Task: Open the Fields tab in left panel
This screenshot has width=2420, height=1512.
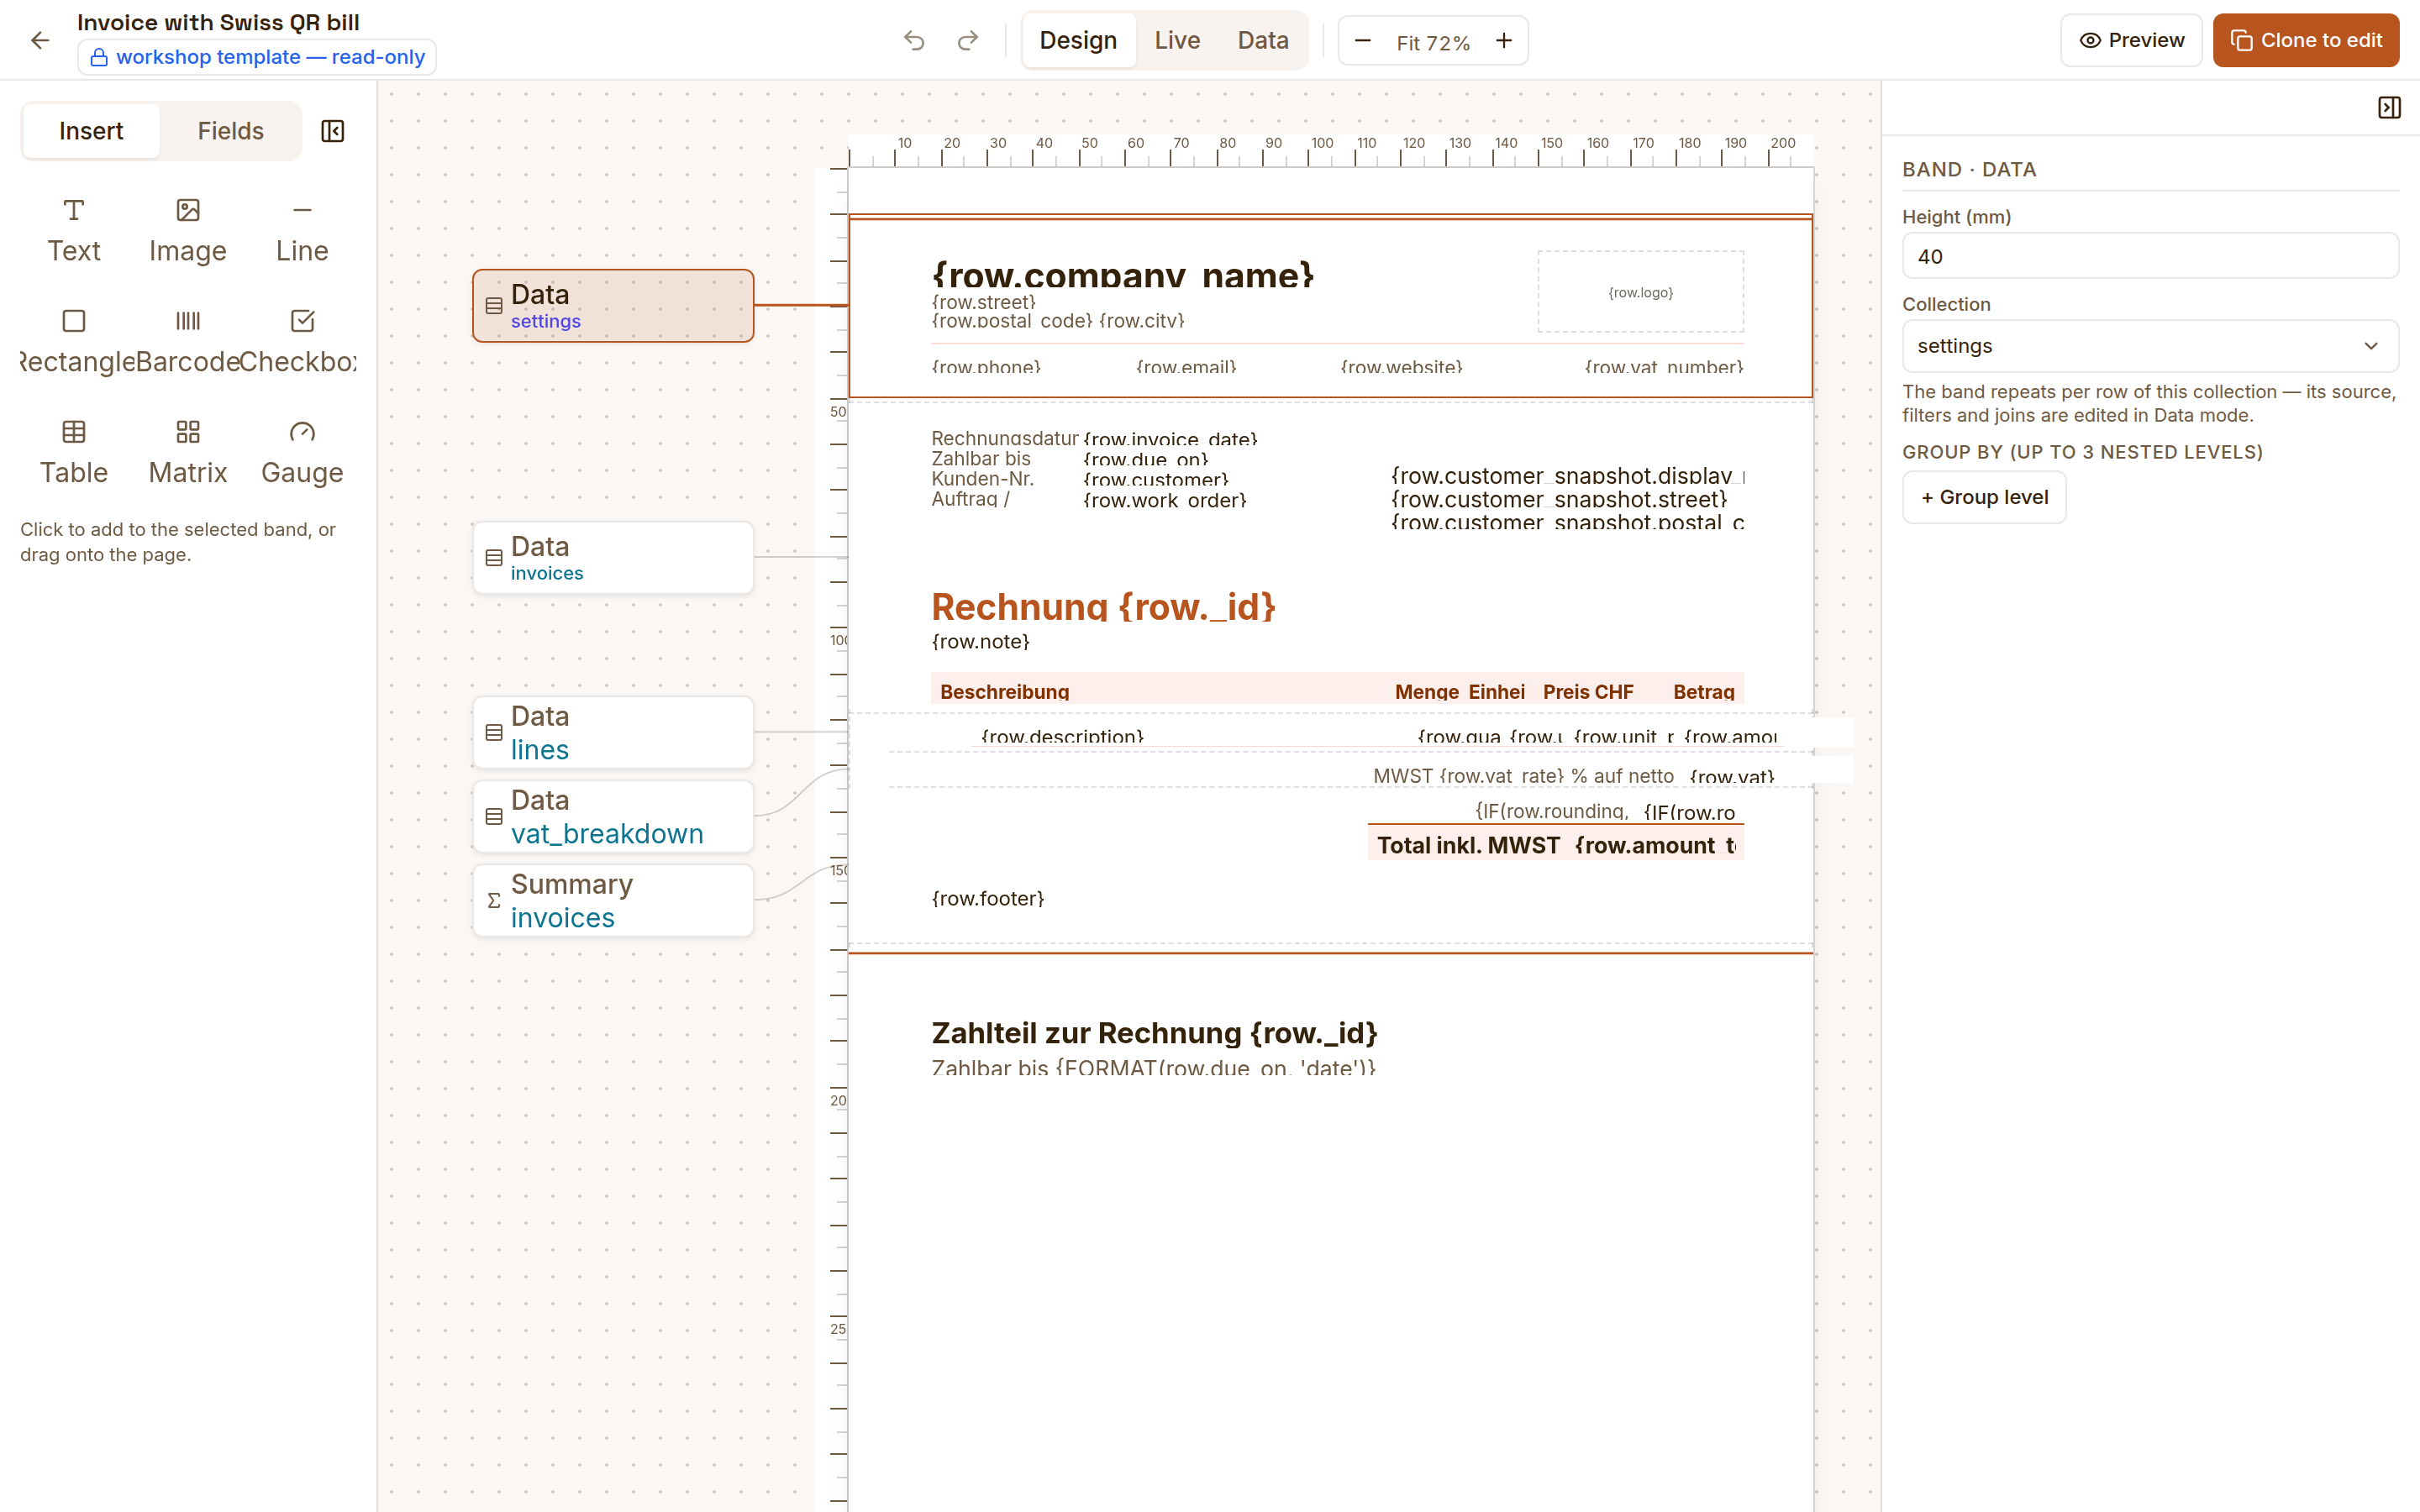Action: click(x=230, y=131)
